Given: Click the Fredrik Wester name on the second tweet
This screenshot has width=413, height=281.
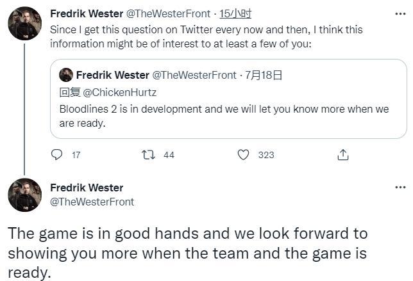Looking at the screenshot, I should [x=86, y=188].
